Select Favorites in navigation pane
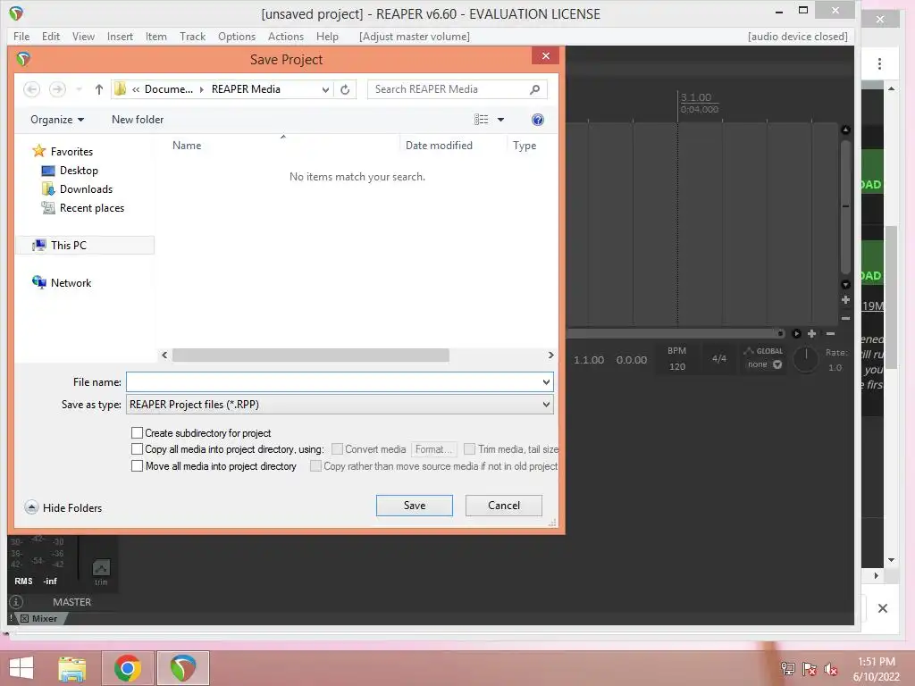915x686 pixels. coord(71,152)
